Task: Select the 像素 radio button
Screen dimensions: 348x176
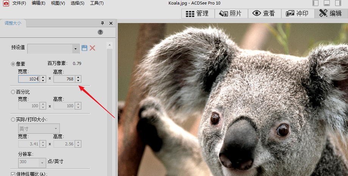Action: coord(13,64)
